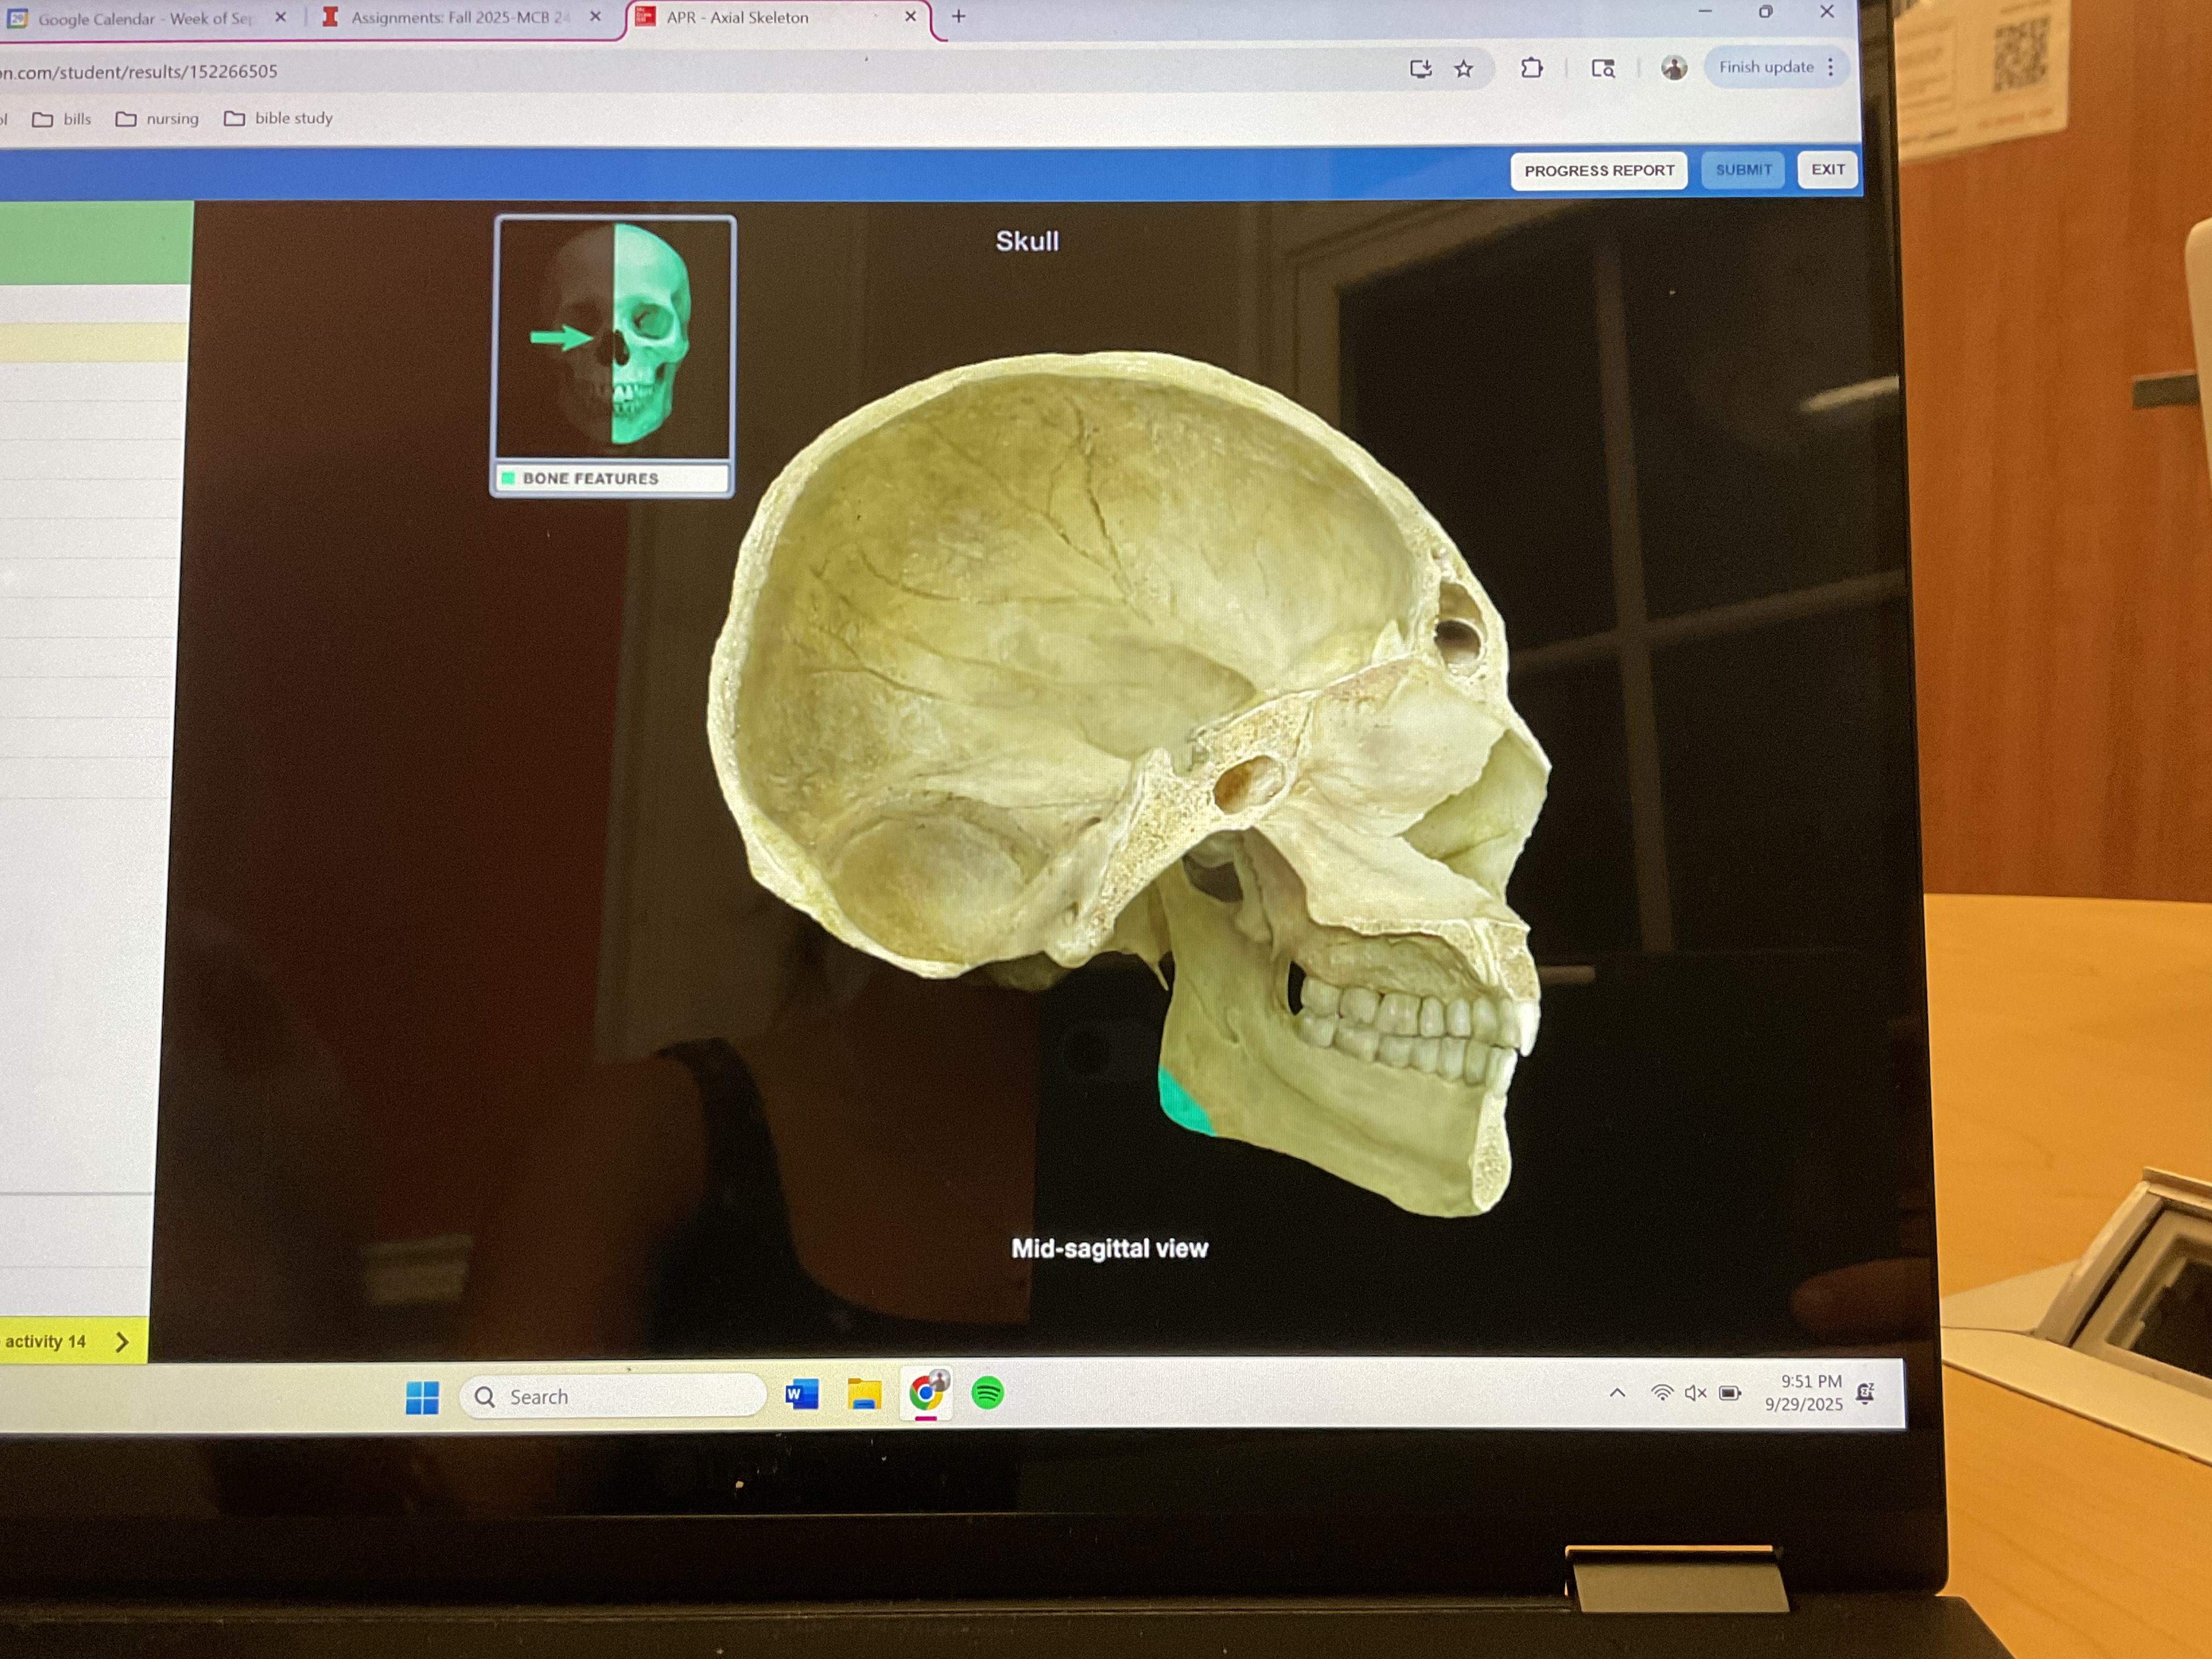Open File Explorer on the taskbar
This screenshot has width=2212, height=1659.
[864, 1394]
